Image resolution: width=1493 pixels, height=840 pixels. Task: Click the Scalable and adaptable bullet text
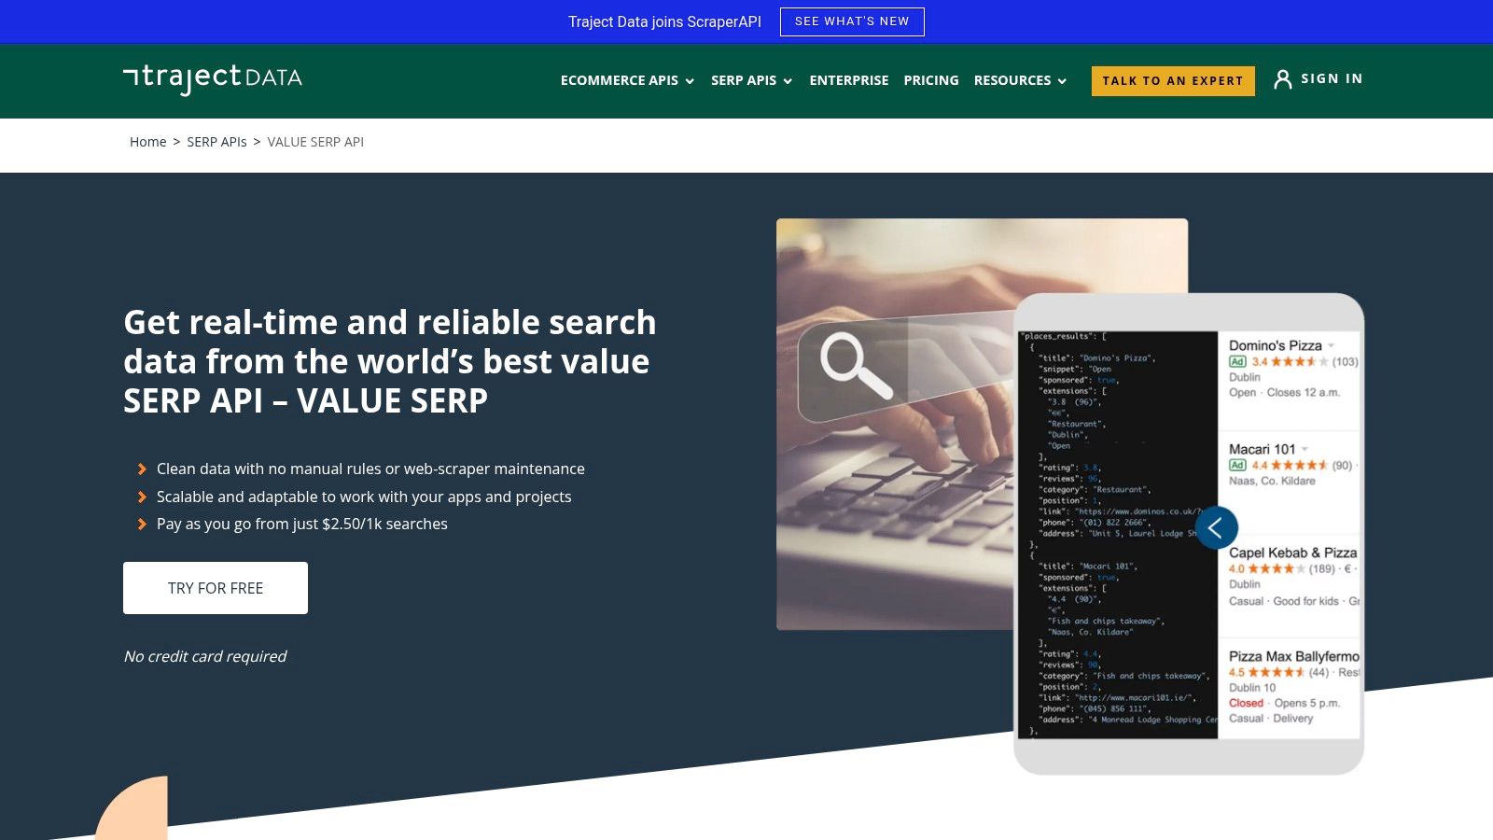pyautogui.click(x=364, y=497)
